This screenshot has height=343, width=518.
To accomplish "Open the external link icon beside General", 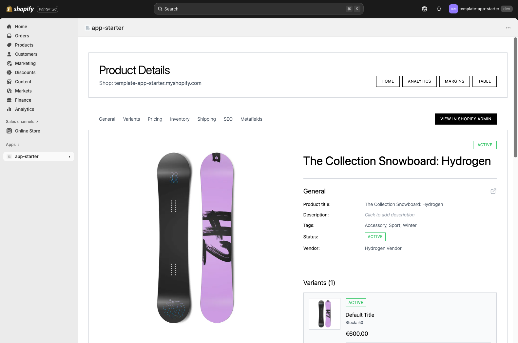I will click(493, 191).
